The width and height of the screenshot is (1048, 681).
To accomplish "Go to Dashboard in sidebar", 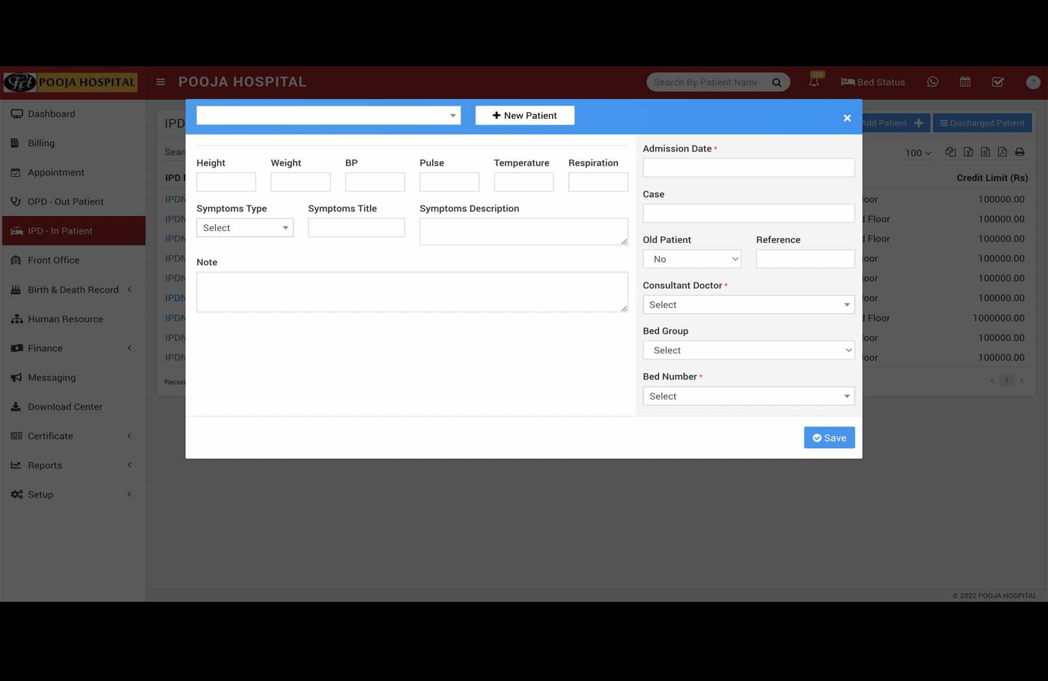I will pos(51,114).
